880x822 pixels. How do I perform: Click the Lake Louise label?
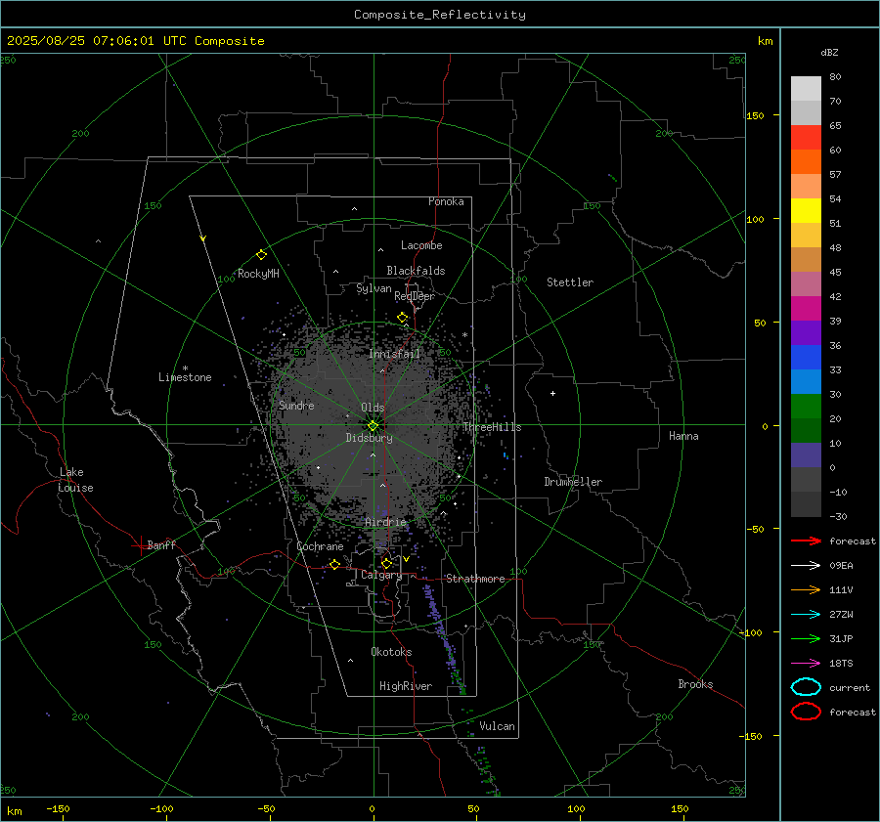tap(75, 480)
